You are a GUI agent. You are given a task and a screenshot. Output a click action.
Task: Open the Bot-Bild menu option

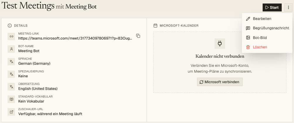tap(267, 37)
